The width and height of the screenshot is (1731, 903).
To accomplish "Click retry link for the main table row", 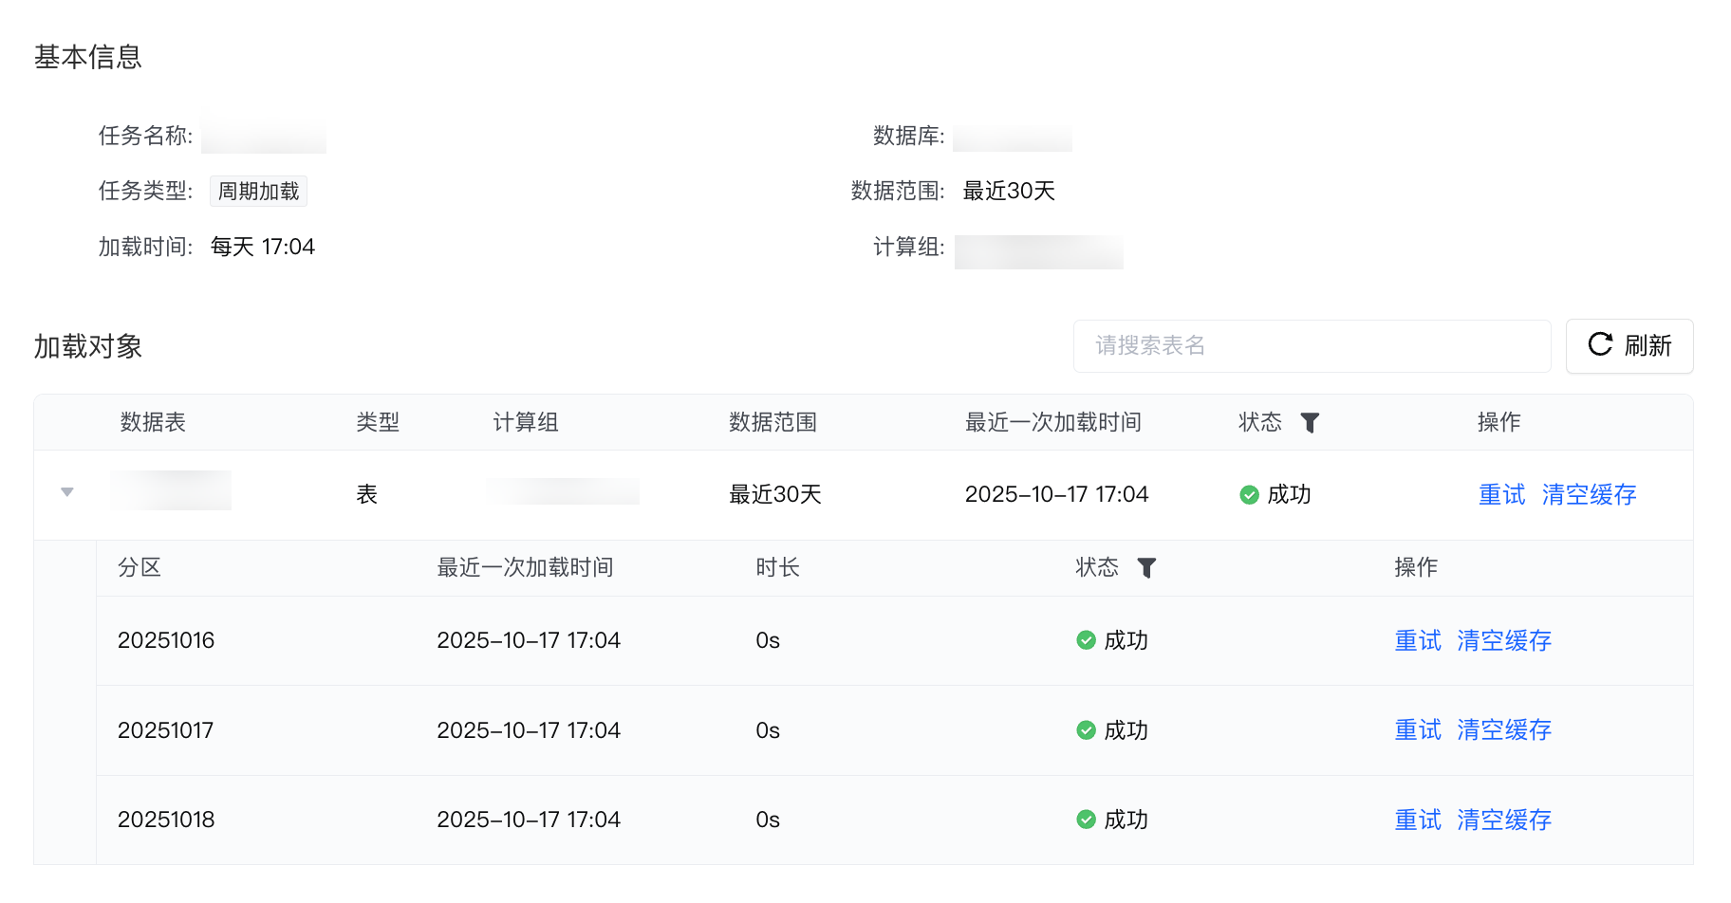I will (x=1501, y=494).
